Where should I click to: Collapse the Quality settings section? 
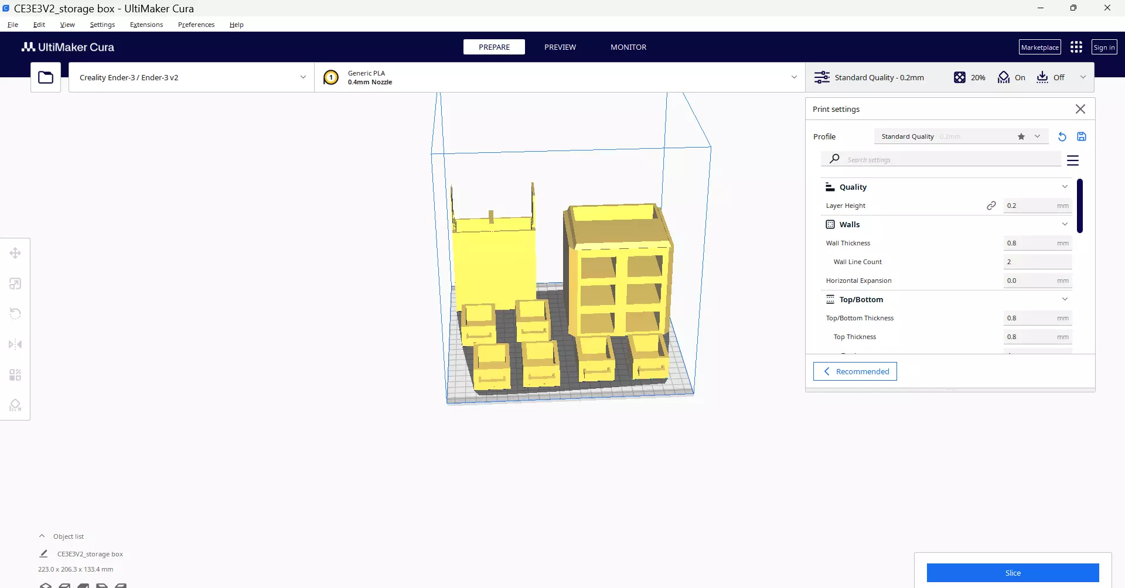coord(1065,187)
